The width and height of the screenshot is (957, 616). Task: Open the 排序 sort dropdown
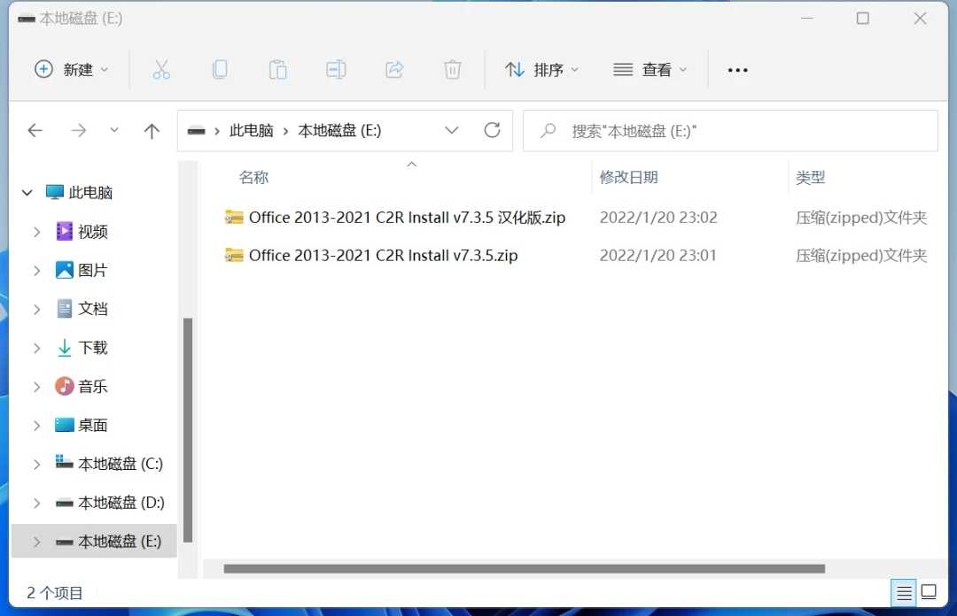pyautogui.click(x=541, y=70)
